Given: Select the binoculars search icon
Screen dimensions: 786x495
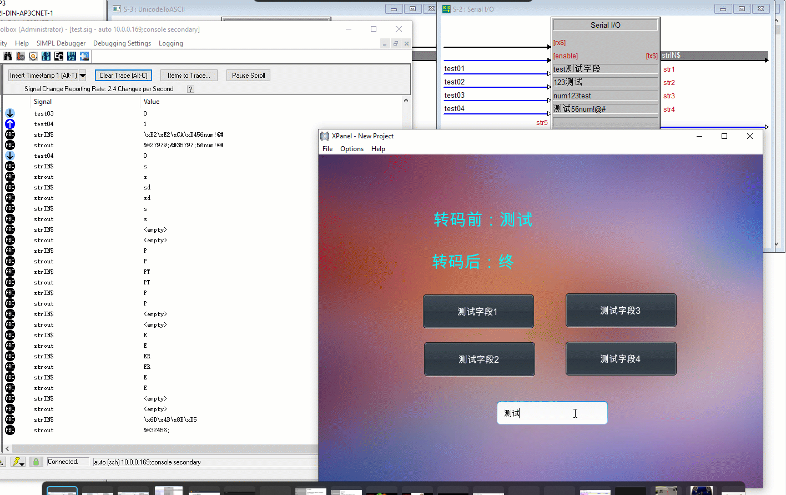Looking at the screenshot, I should [x=8, y=56].
